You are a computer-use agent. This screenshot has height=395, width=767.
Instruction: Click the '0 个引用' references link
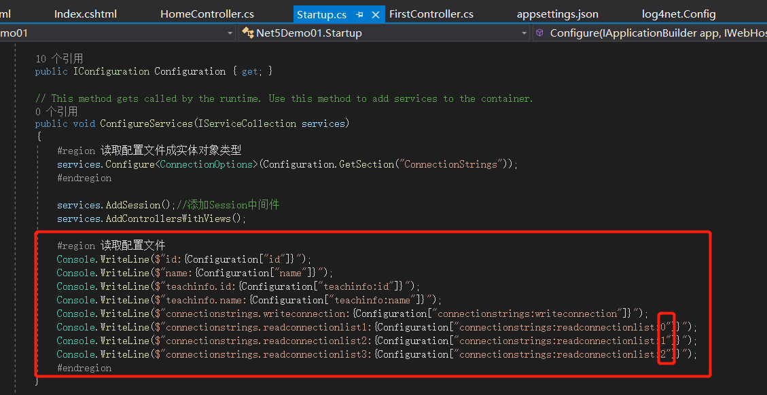[56, 111]
